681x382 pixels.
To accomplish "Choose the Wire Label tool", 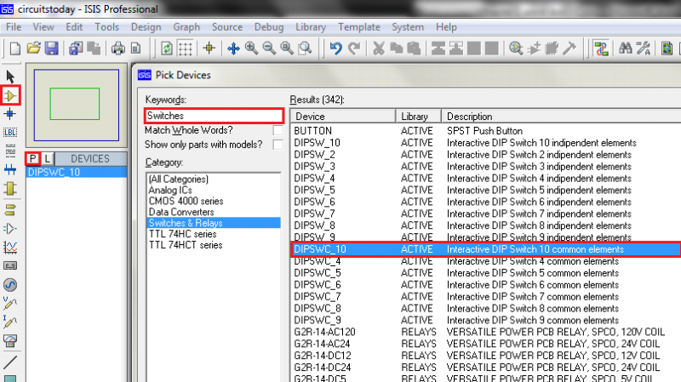I will coord(11,133).
